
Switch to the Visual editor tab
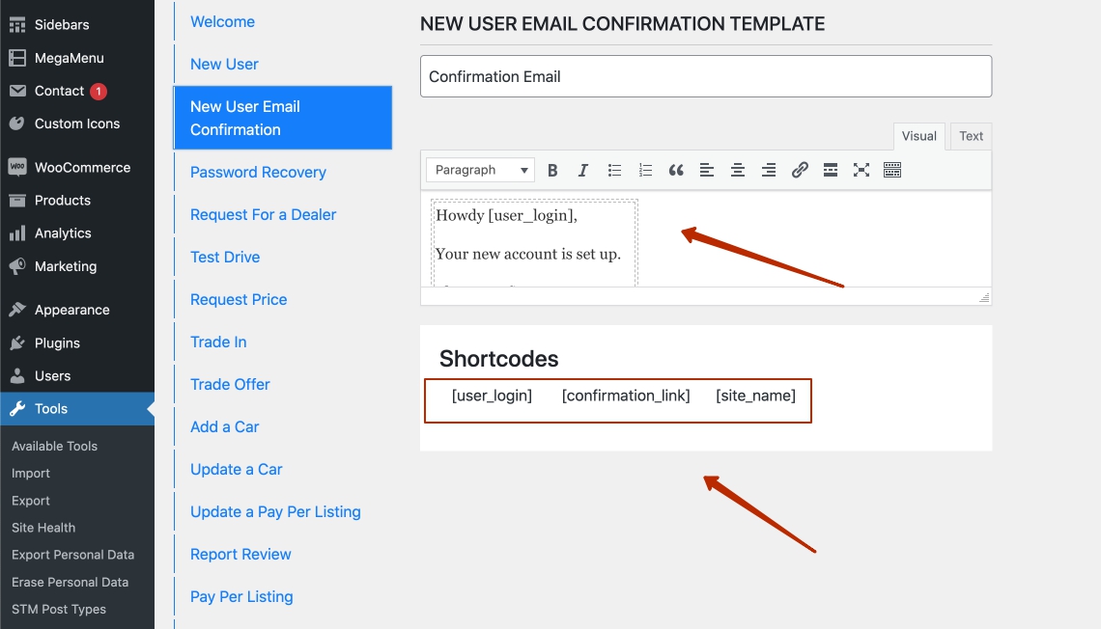coord(918,136)
